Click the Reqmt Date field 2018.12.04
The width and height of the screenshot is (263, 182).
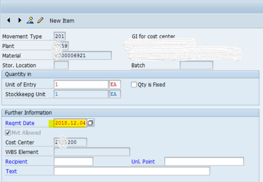[x=70, y=123]
